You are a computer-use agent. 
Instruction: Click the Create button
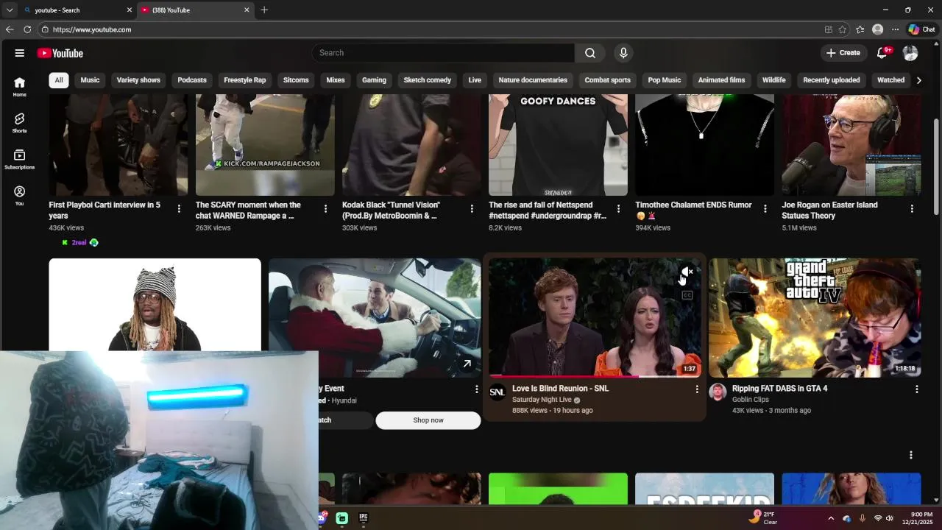[x=843, y=53]
